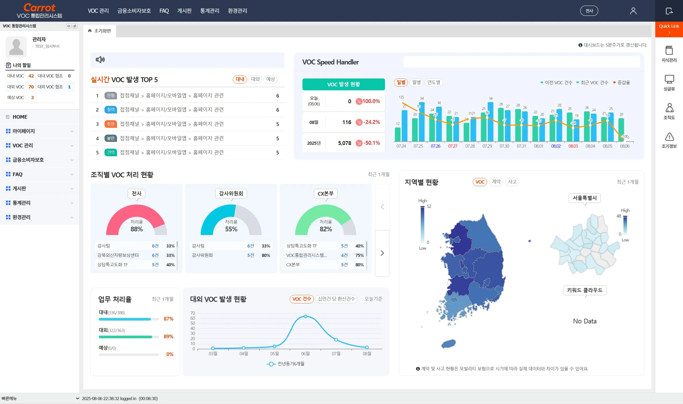This screenshot has width=683, height=404.
Task: Click the speaker announcement icon
Action: coord(100,60)
